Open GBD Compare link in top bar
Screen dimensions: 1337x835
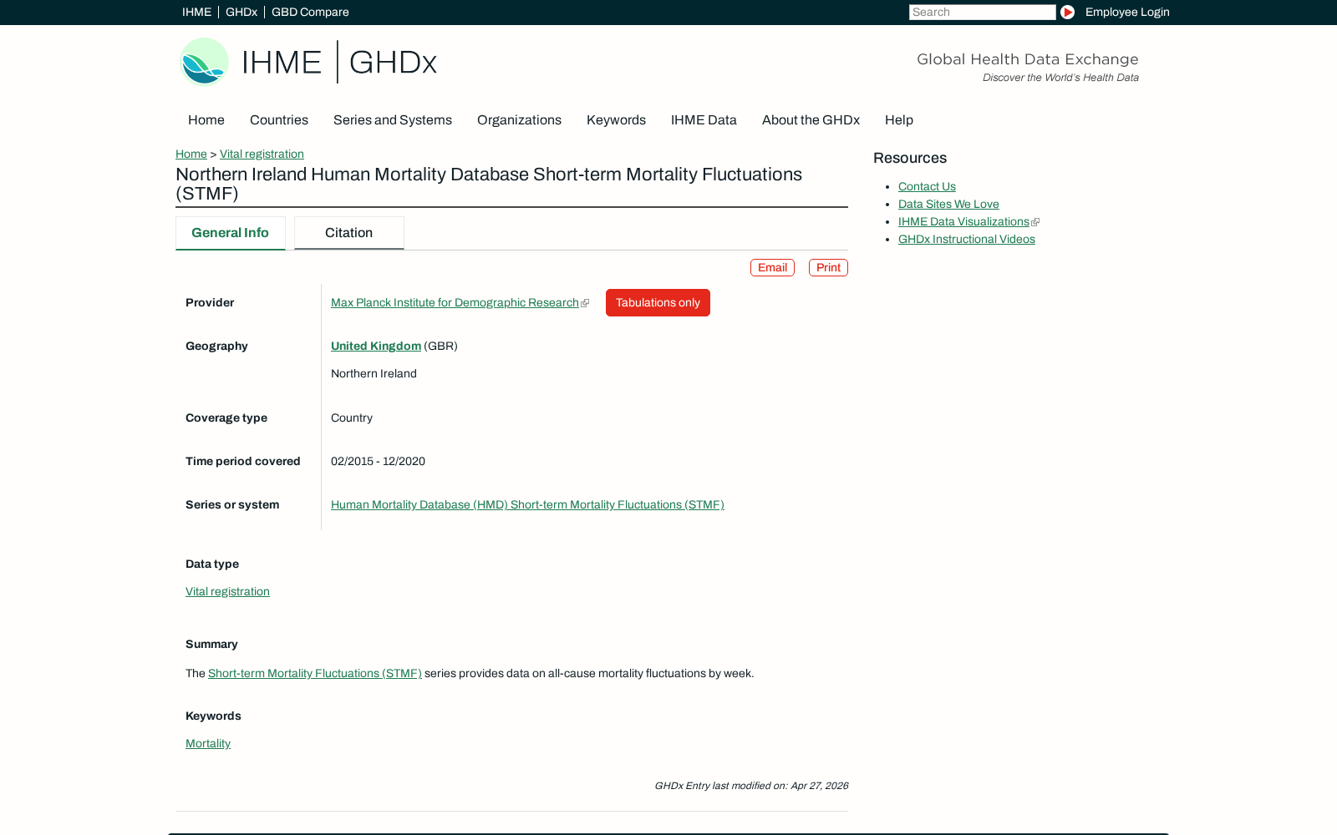(x=310, y=12)
